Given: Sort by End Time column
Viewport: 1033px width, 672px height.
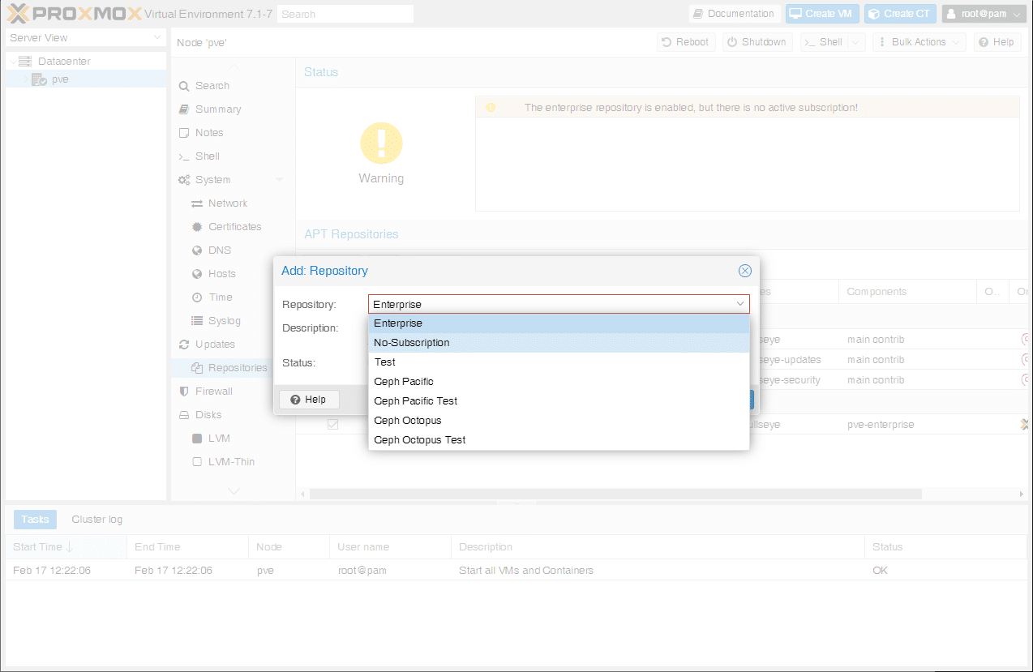Looking at the screenshot, I should [187, 547].
